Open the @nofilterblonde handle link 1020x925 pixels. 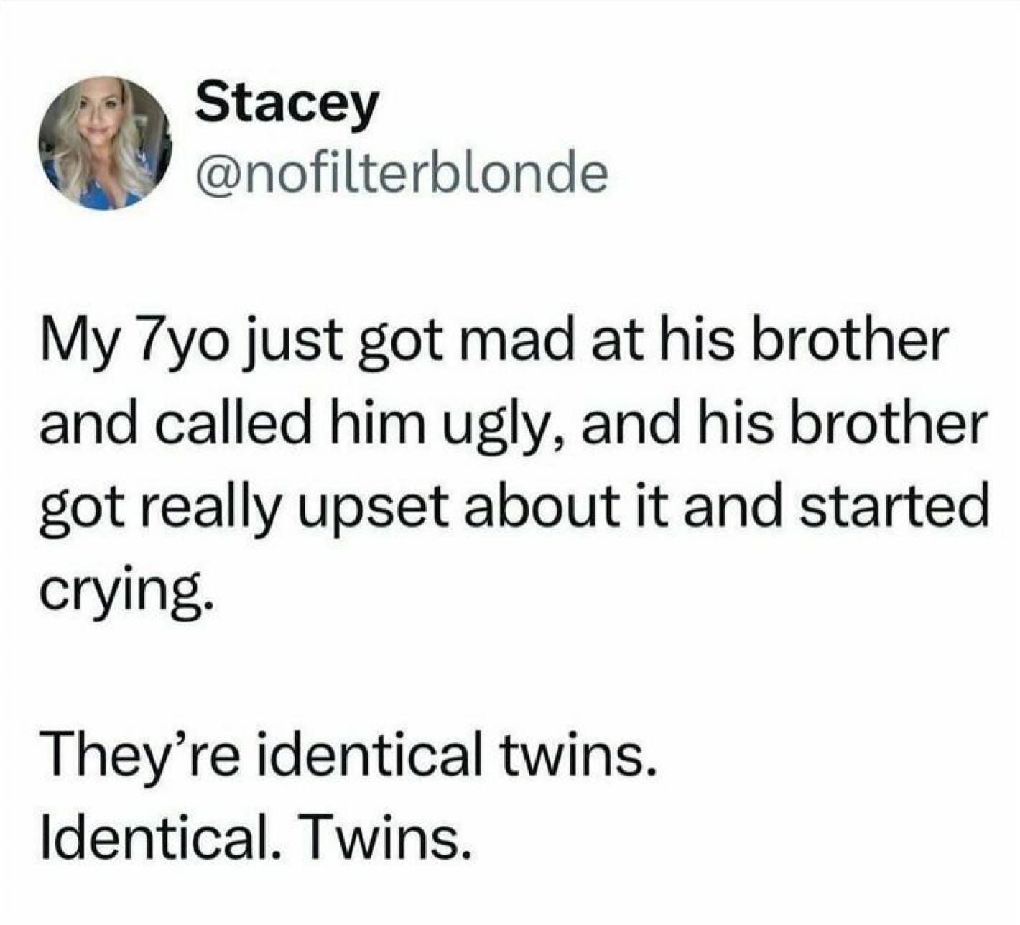tap(402, 174)
